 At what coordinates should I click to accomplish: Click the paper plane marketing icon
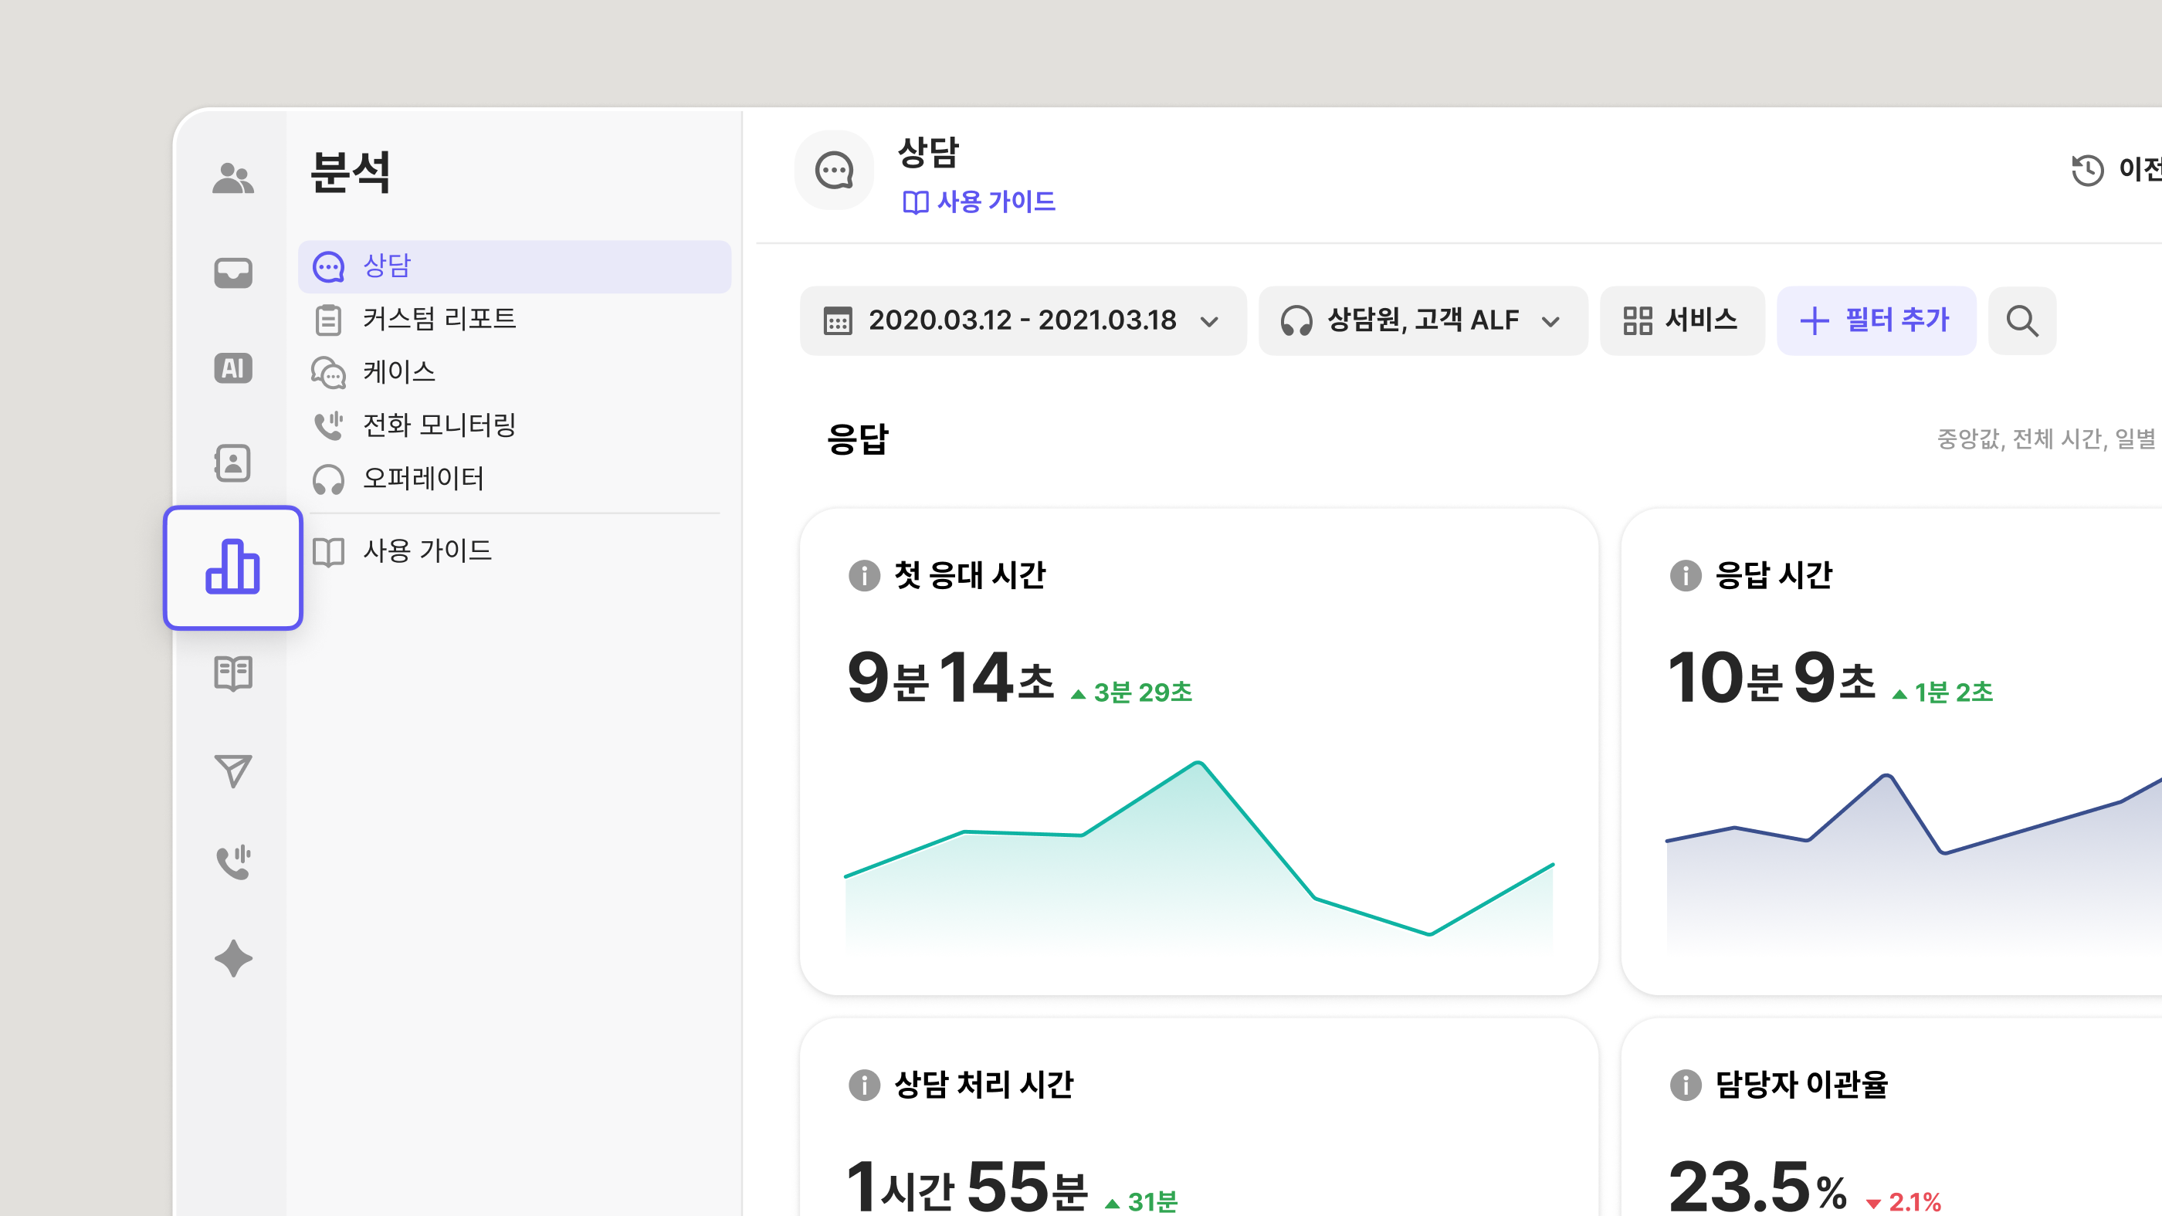(232, 771)
